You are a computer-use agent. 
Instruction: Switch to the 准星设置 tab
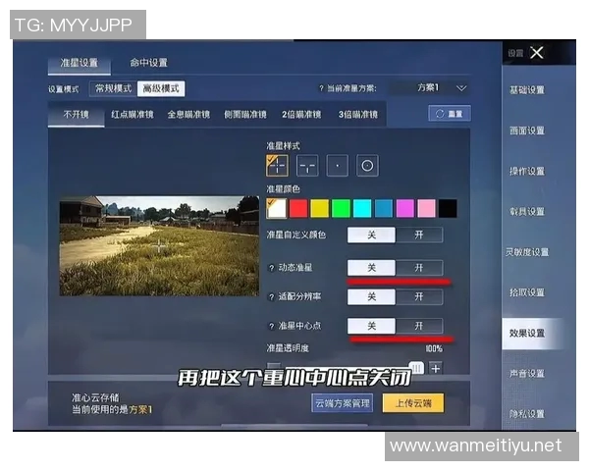80,63
